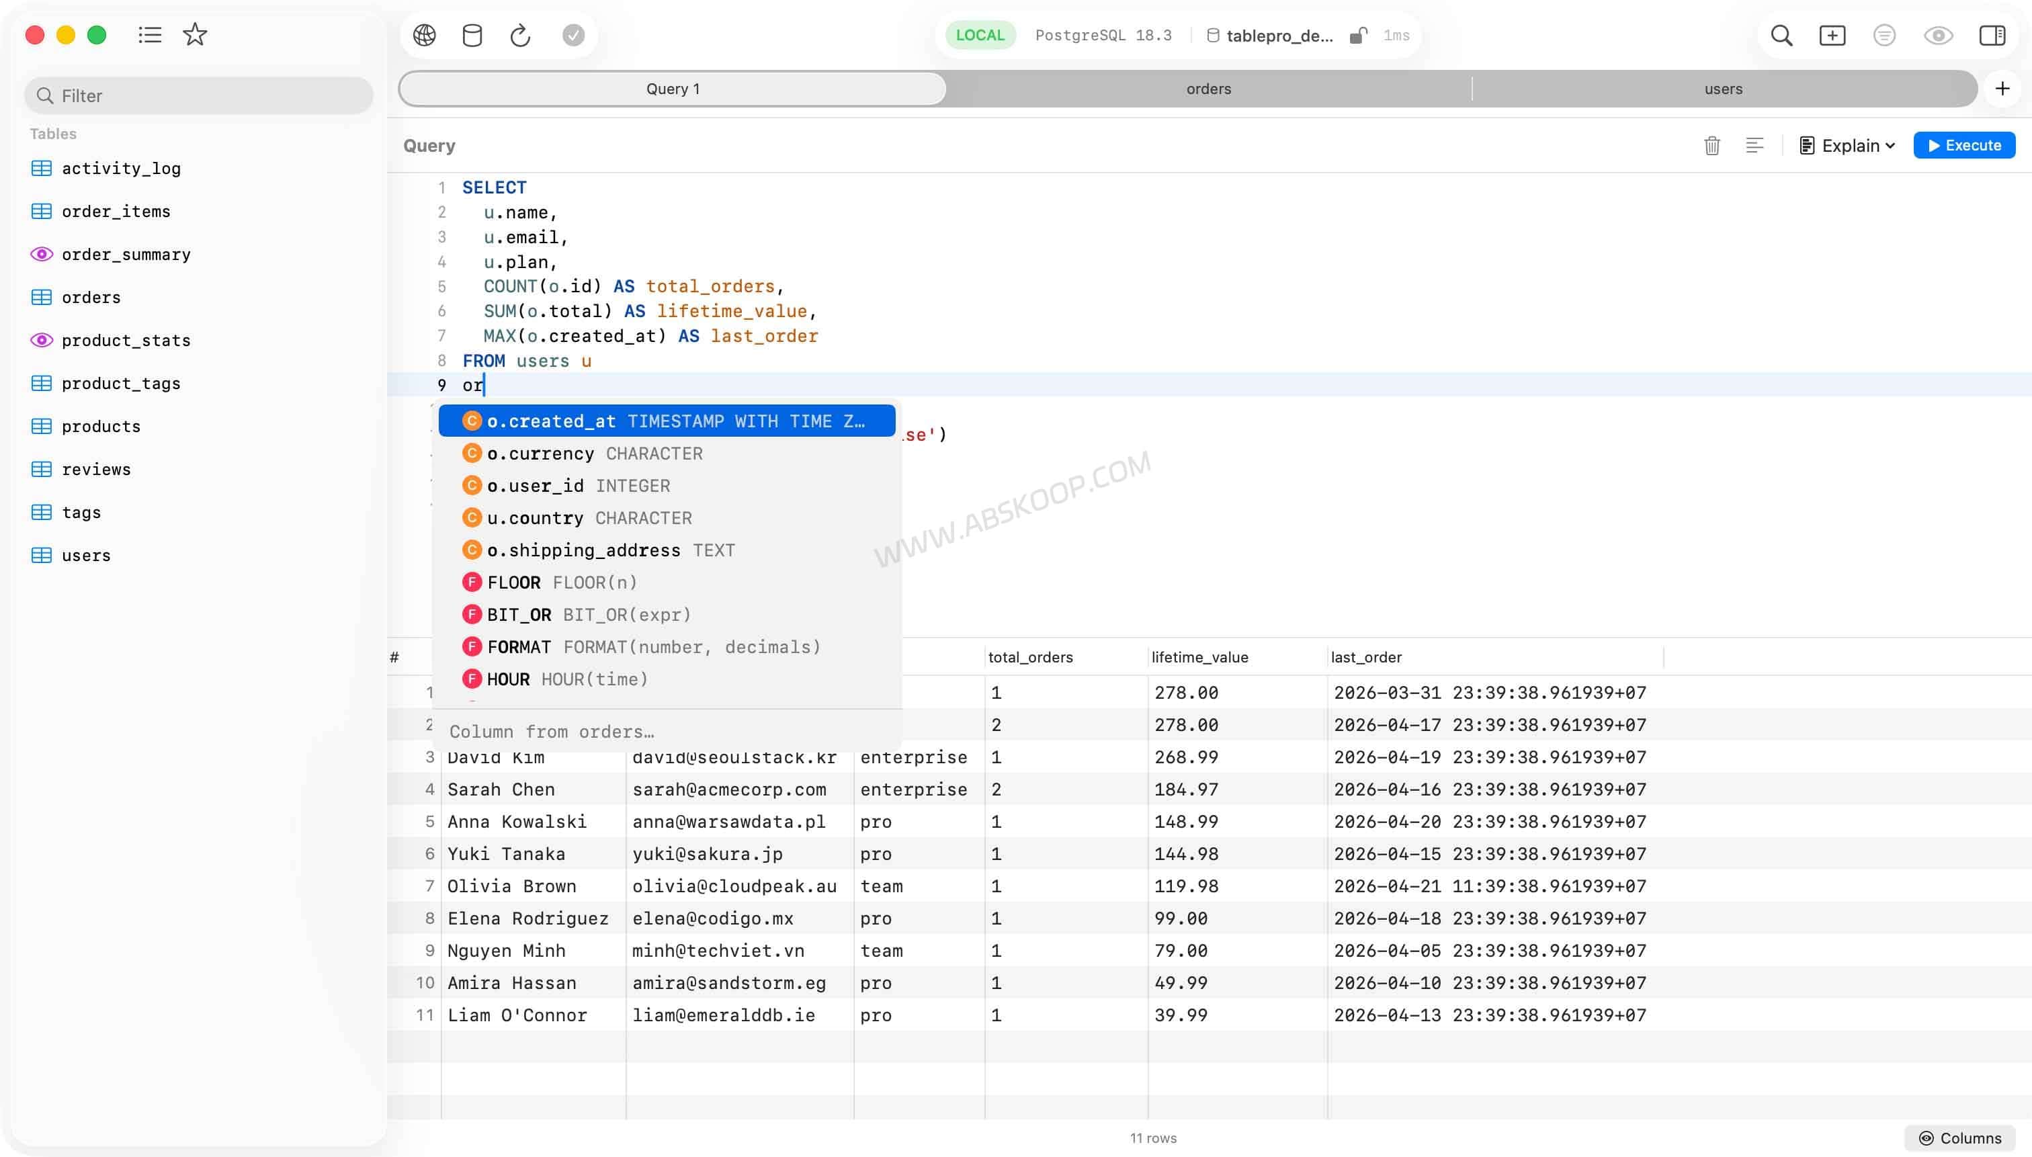
Task: Click cell 'amira@sandstorm.eg'
Action: 739,983
